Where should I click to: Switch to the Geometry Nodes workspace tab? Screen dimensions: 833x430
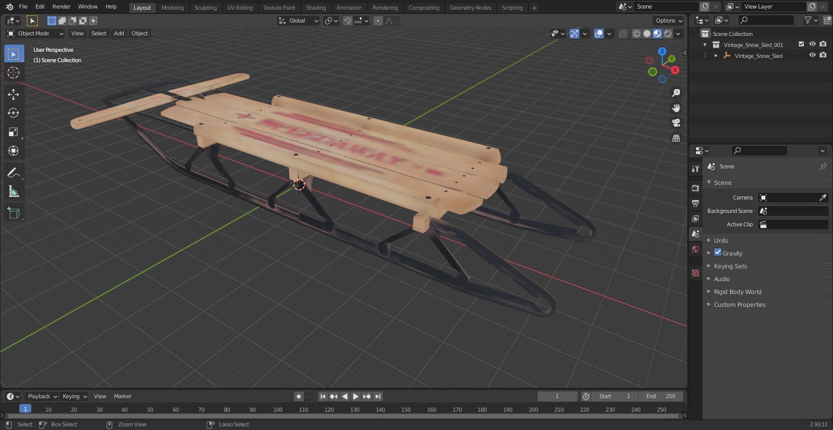click(470, 8)
